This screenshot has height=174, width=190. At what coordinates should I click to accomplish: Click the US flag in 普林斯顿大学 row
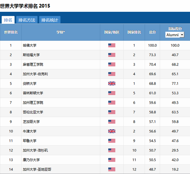[x=112, y=93]
